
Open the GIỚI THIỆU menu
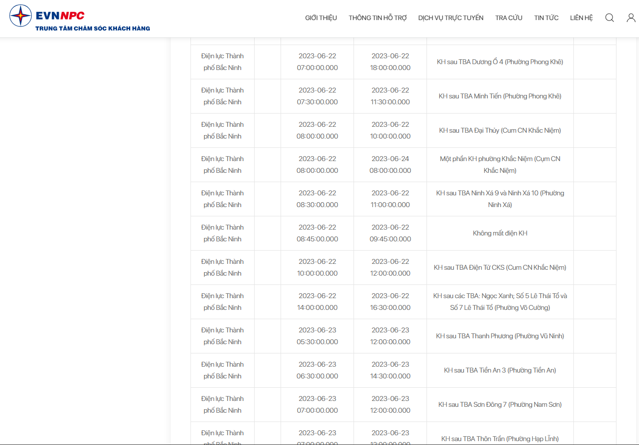coord(321,18)
